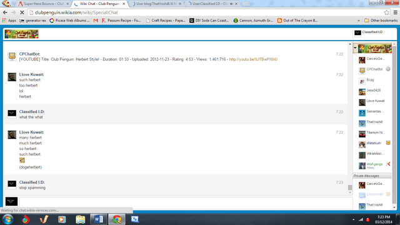The width and height of the screenshot is (400, 225).
Task: Click the 'stop spamming' message text
Action: coord(32,187)
